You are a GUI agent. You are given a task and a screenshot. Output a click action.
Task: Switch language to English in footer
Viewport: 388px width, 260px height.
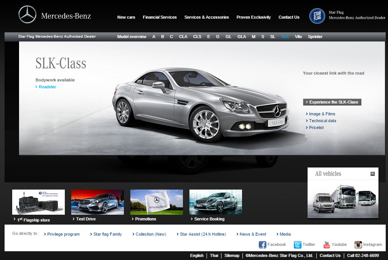point(197,255)
